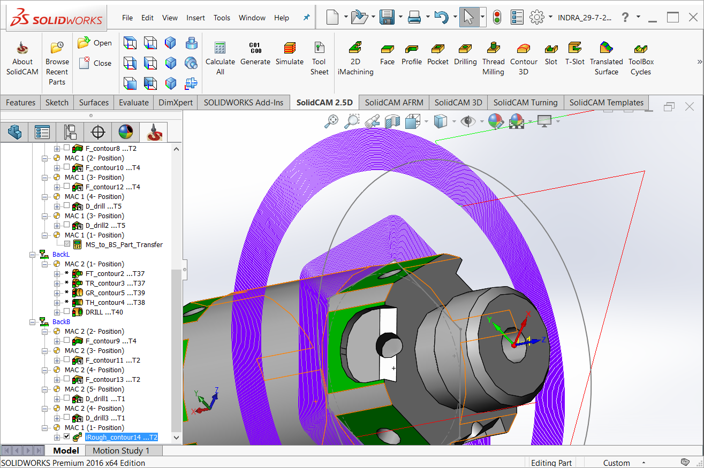This screenshot has width=704, height=468.
Task: Add a Thread Milling operation
Action: pyautogui.click(x=493, y=59)
